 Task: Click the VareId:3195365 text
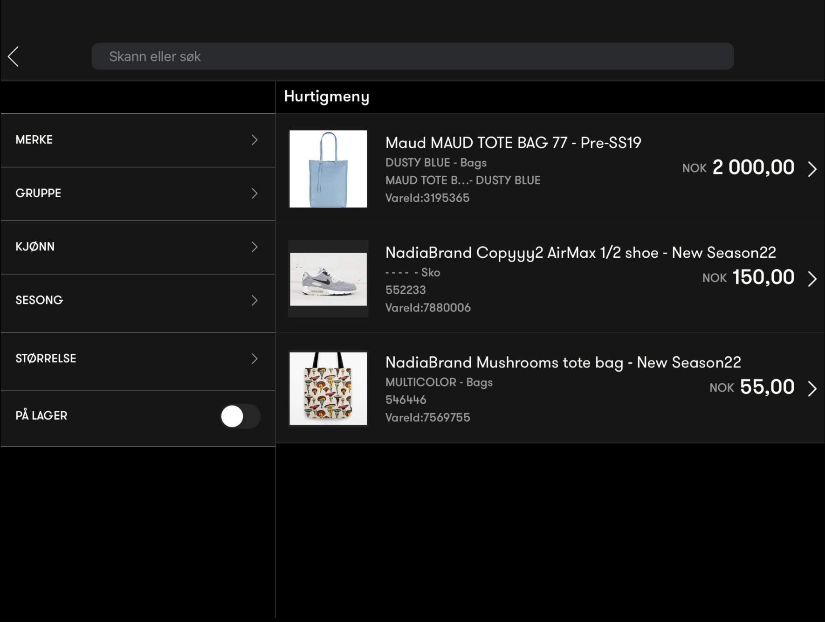coord(427,198)
